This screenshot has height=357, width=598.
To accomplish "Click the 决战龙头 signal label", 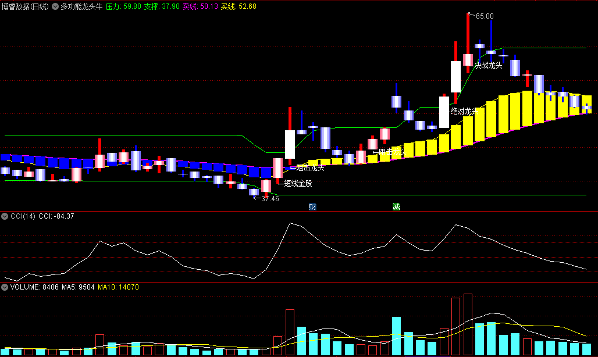I will click(488, 66).
